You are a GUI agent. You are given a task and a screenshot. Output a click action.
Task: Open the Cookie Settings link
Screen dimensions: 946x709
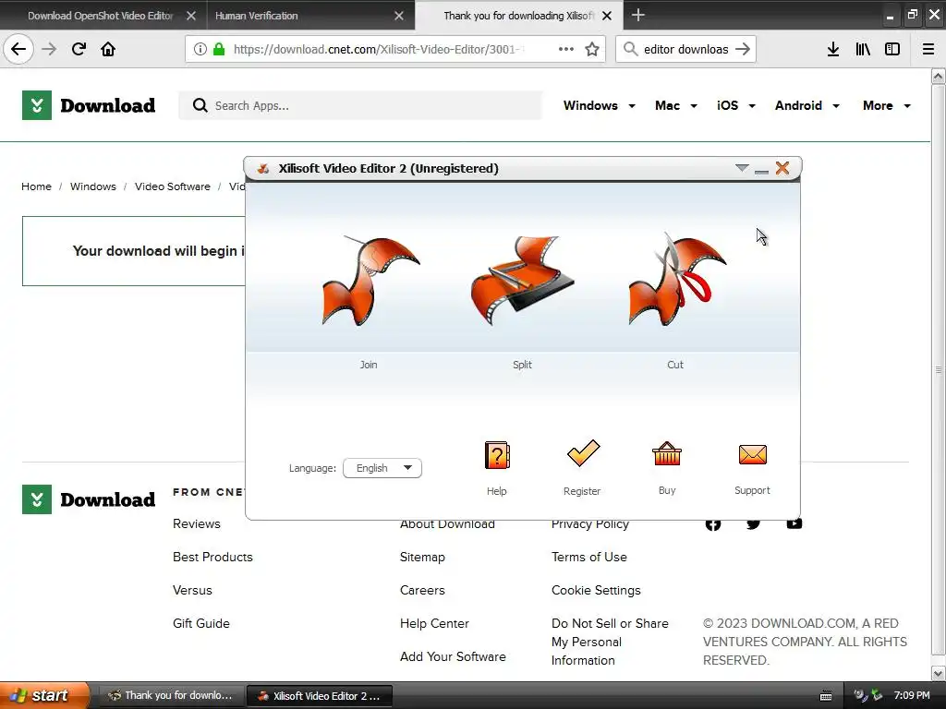[596, 590]
